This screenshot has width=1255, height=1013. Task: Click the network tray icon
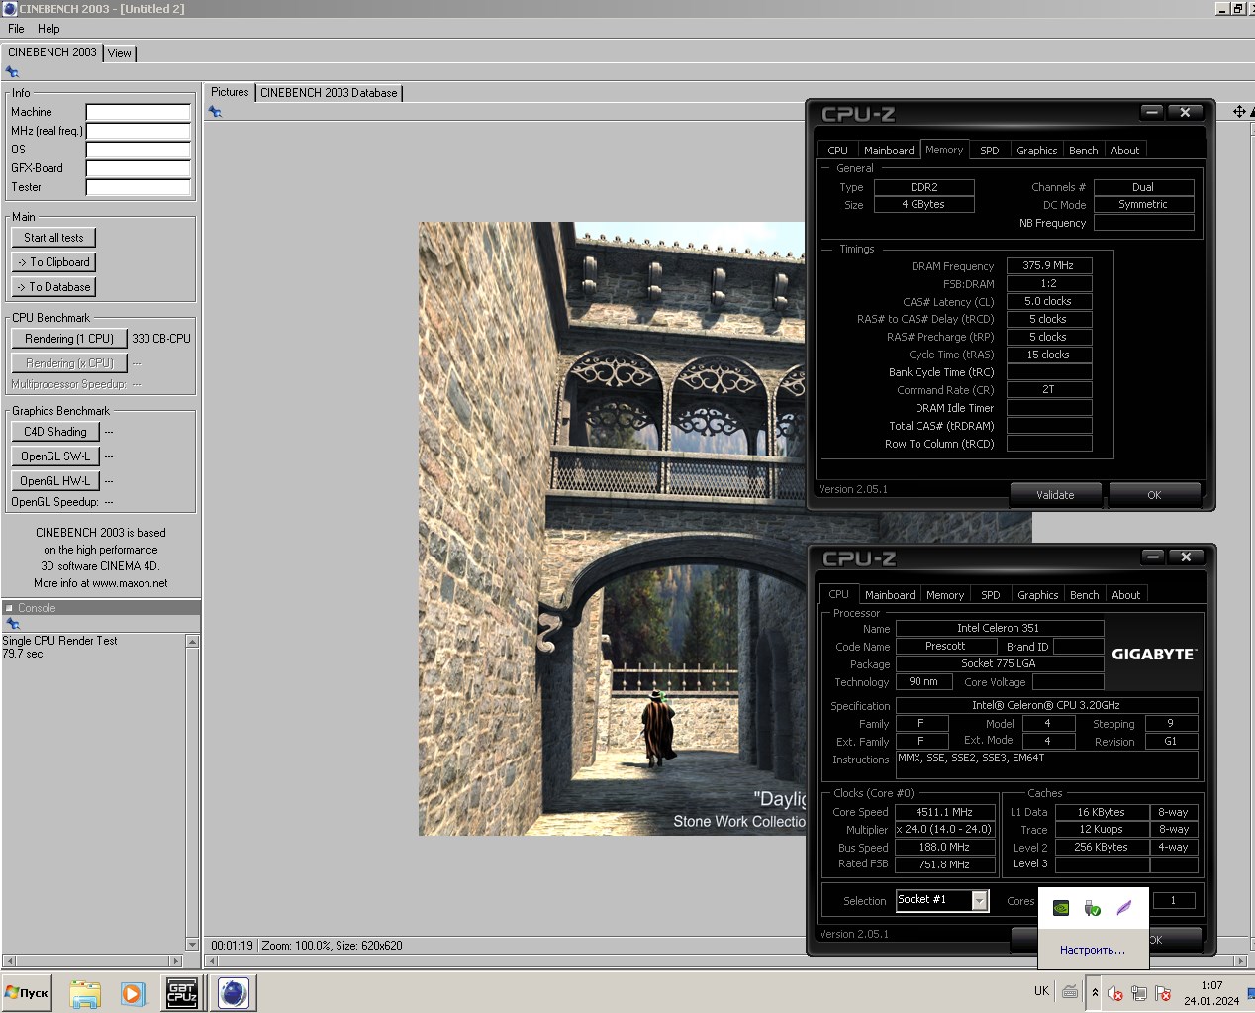[1139, 993]
